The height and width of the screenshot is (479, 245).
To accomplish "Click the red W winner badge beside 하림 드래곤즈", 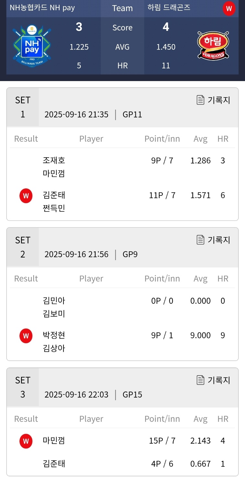I will tap(229, 8).
